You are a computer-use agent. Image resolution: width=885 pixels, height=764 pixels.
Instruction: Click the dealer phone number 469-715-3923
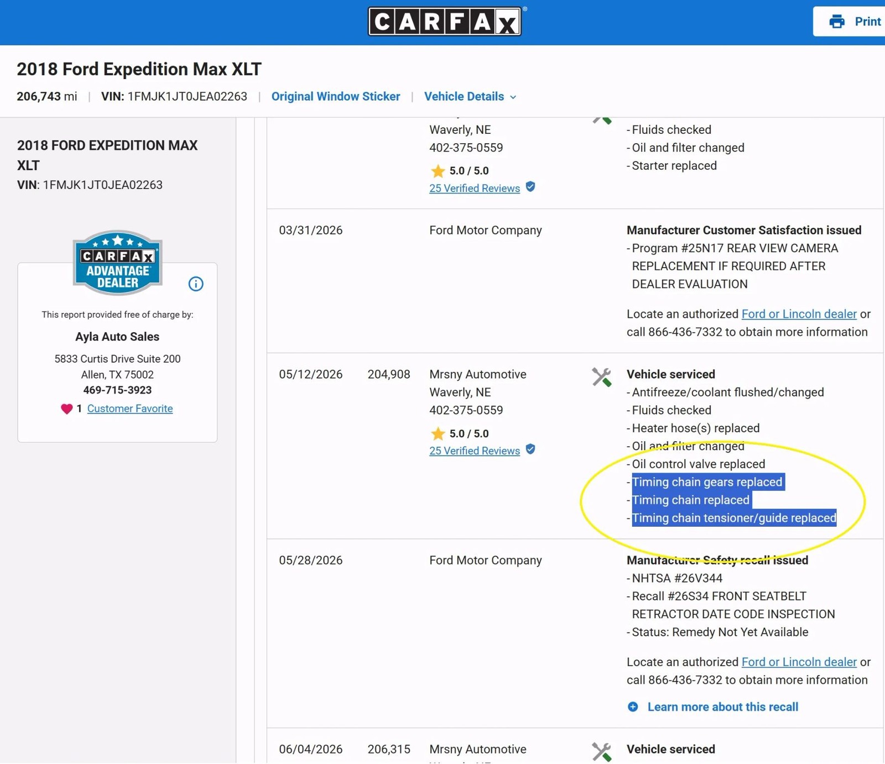pos(117,390)
